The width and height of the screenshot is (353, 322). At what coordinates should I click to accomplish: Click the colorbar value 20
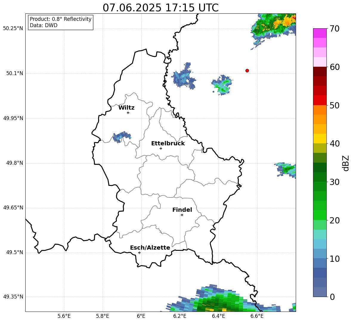335,220
